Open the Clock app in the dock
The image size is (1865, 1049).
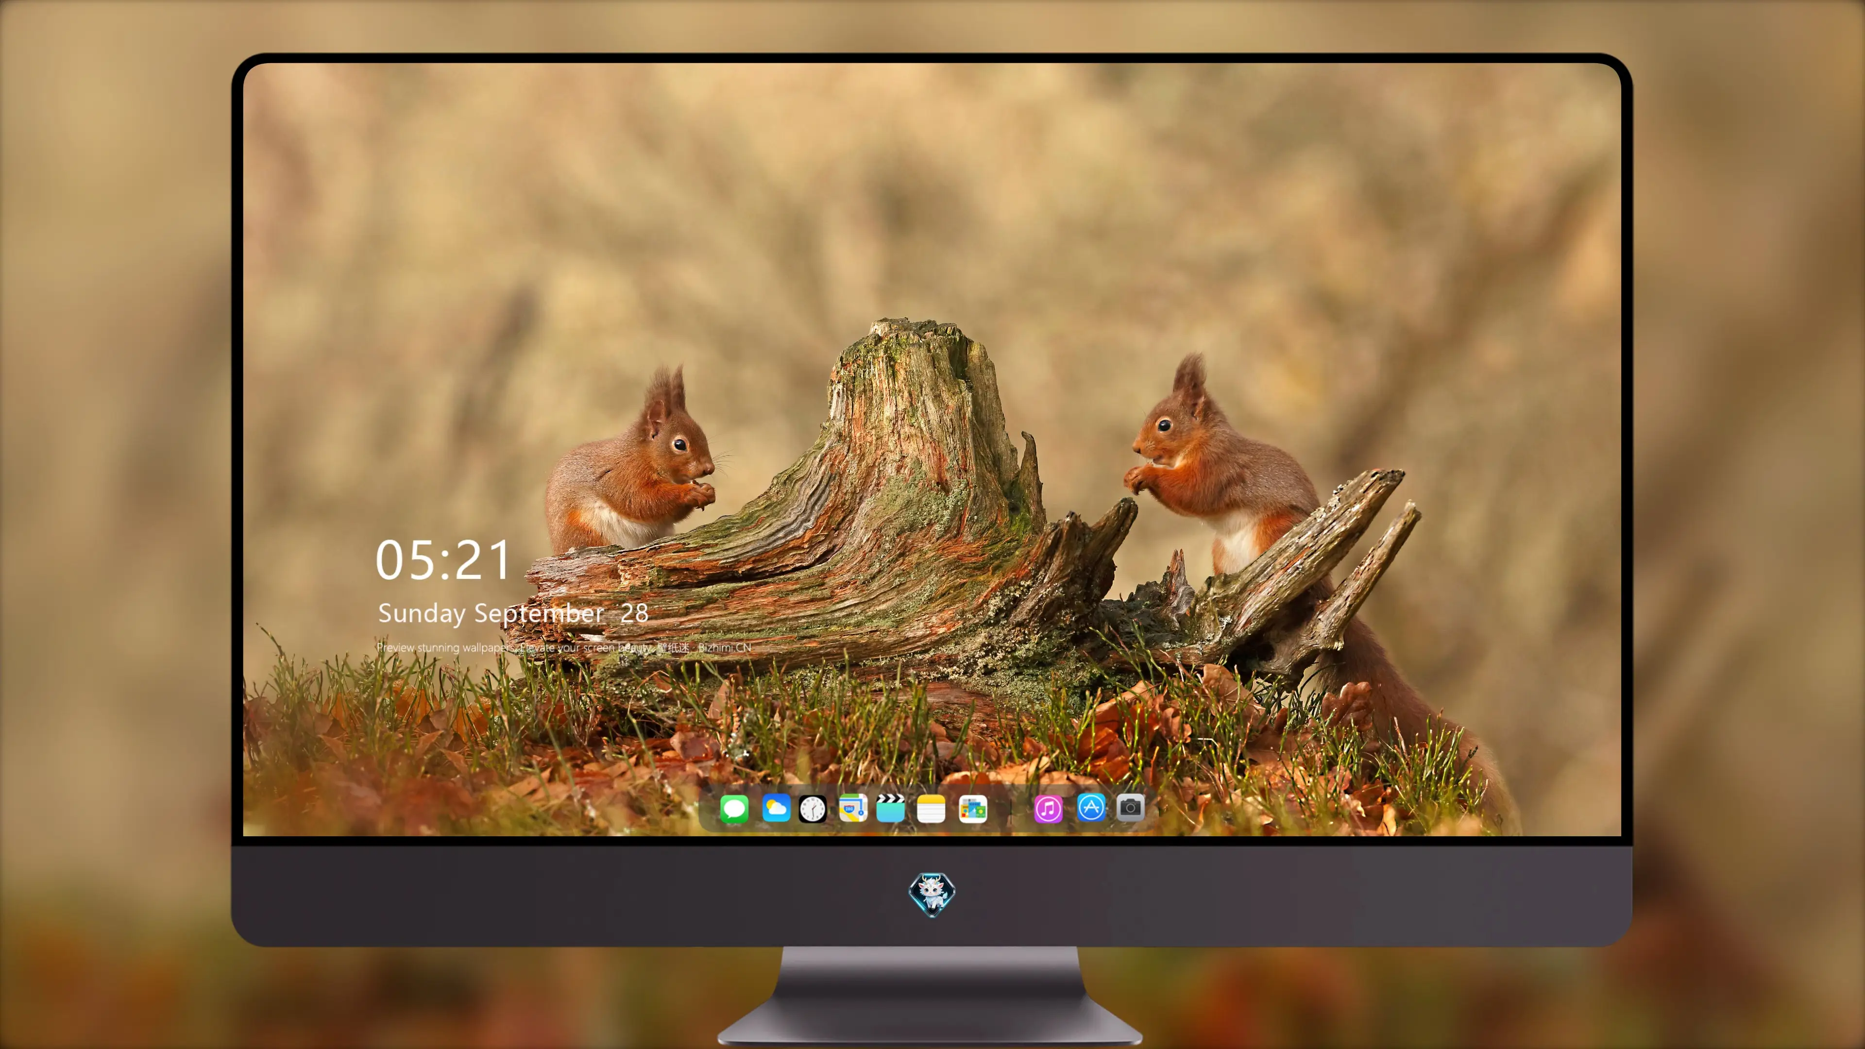coord(813,809)
